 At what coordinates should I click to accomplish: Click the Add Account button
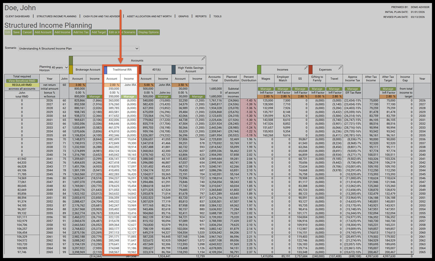pos(43,32)
